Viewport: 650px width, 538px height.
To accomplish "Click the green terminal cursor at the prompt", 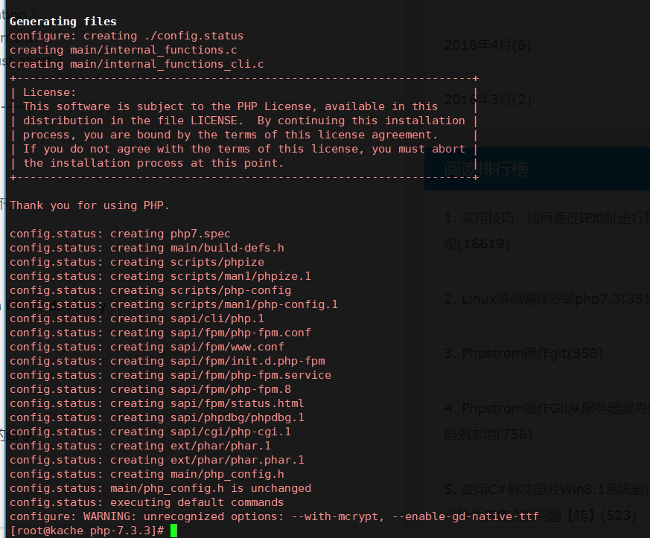I will [173, 531].
